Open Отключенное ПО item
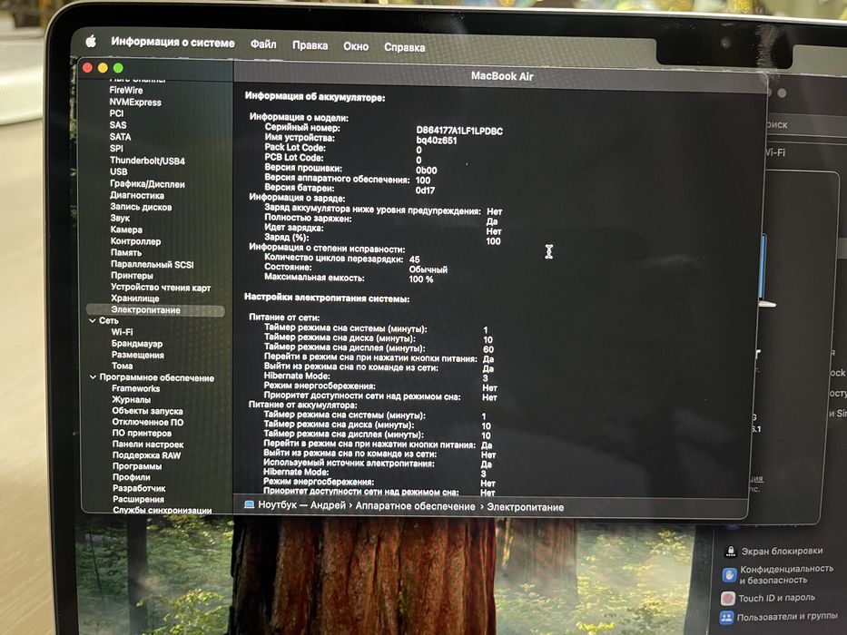 coord(148,422)
